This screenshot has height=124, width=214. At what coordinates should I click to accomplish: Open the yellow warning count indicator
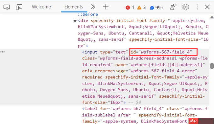point(141,8)
